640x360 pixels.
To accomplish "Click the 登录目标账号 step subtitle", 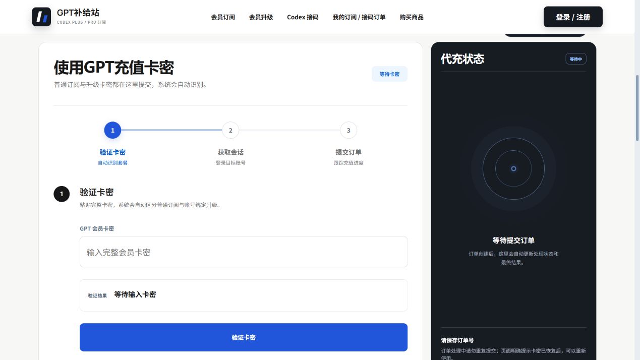I will [230, 163].
